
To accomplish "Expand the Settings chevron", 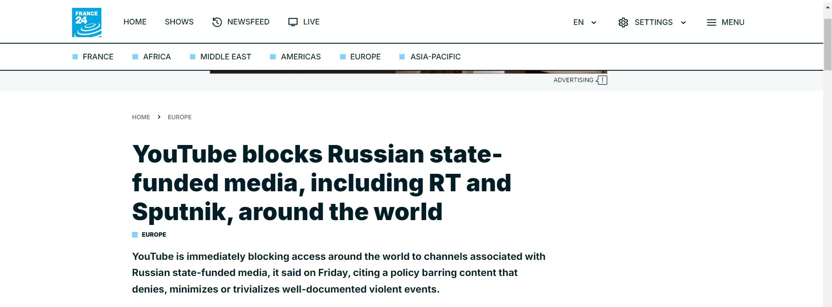I will tap(683, 22).
